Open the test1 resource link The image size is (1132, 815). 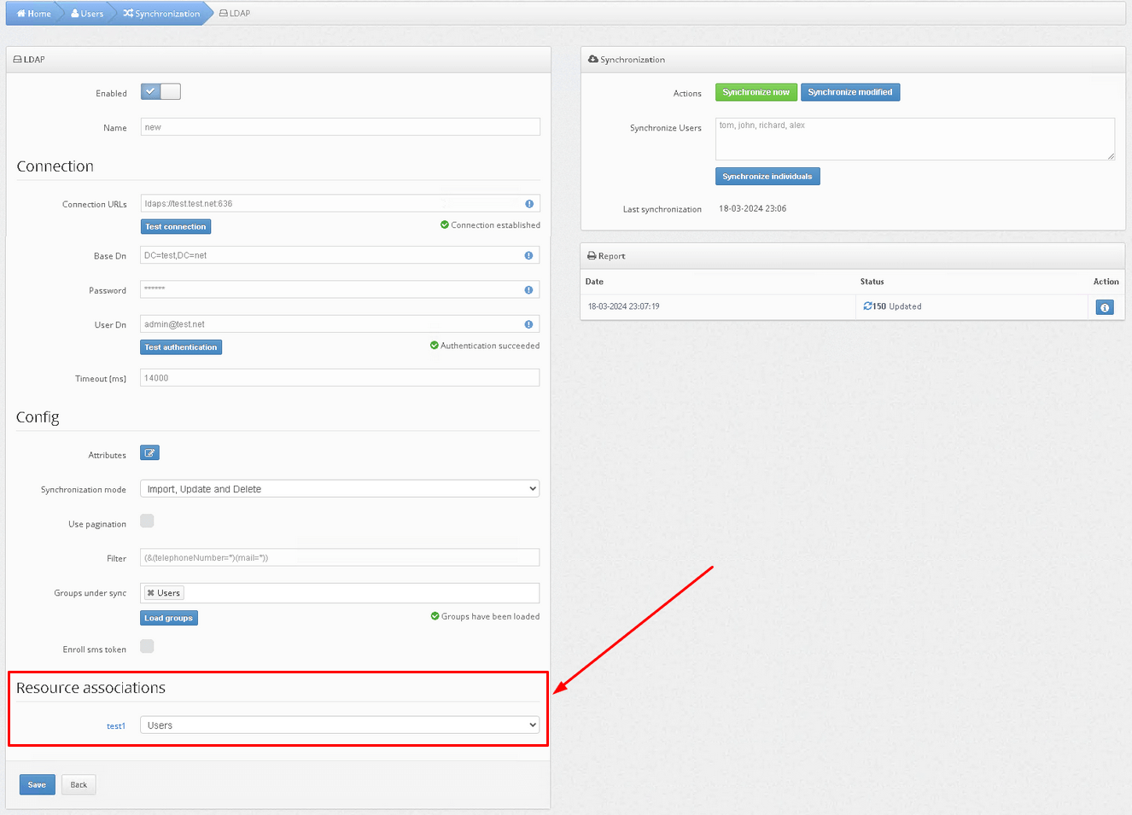coord(116,726)
